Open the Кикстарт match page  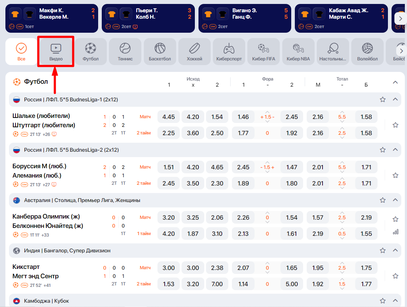(x=26, y=267)
